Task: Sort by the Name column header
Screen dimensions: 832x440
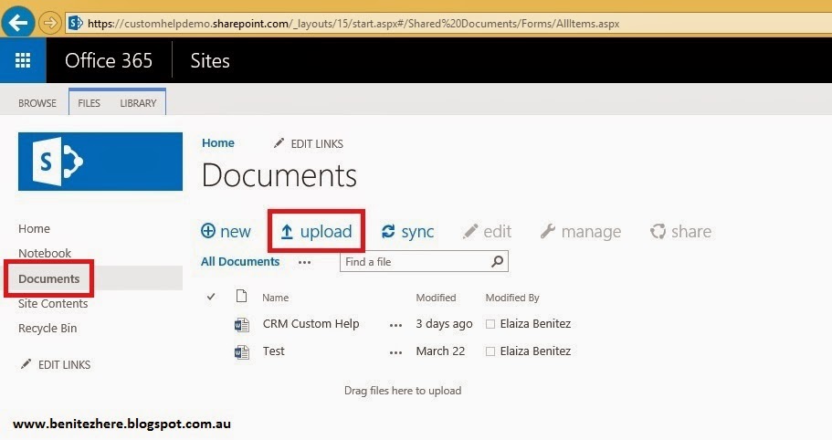Action: click(276, 298)
